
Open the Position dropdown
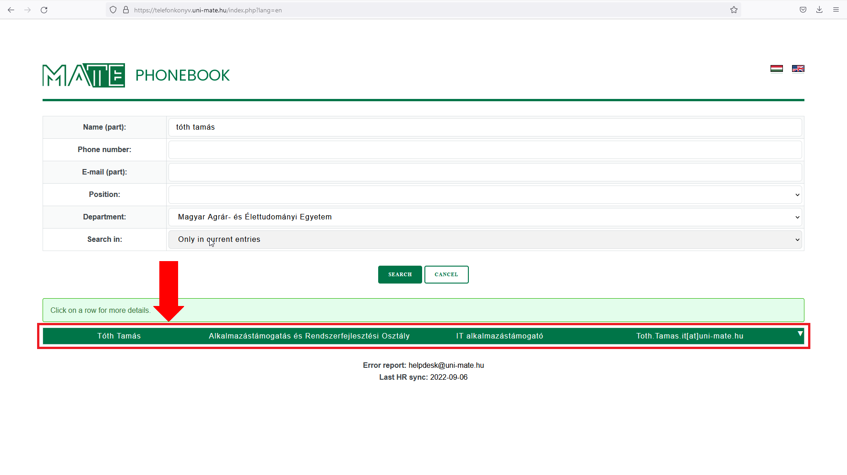485,195
